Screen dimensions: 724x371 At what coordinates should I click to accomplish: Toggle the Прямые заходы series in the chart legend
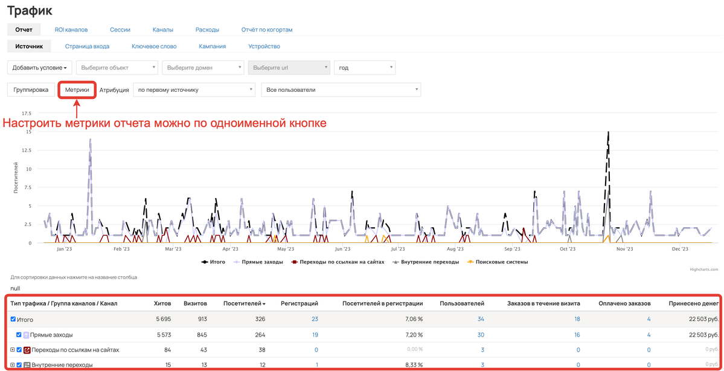[258, 262]
